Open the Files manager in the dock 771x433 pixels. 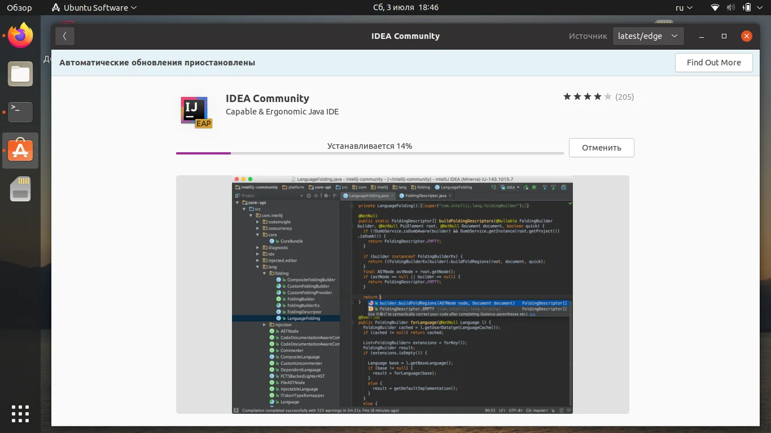[20, 74]
